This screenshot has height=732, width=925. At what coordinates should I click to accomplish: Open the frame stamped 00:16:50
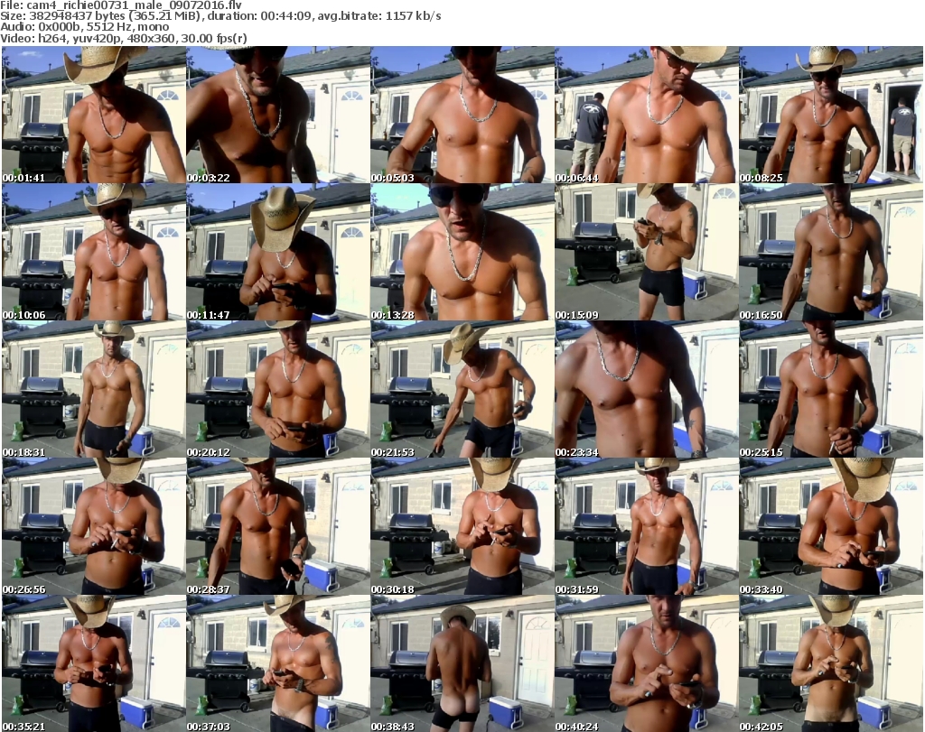pos(831,252)
